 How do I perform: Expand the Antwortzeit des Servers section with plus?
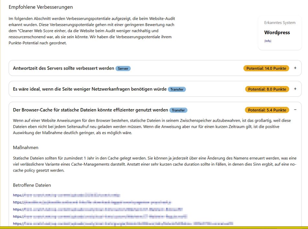pos(295,68)
